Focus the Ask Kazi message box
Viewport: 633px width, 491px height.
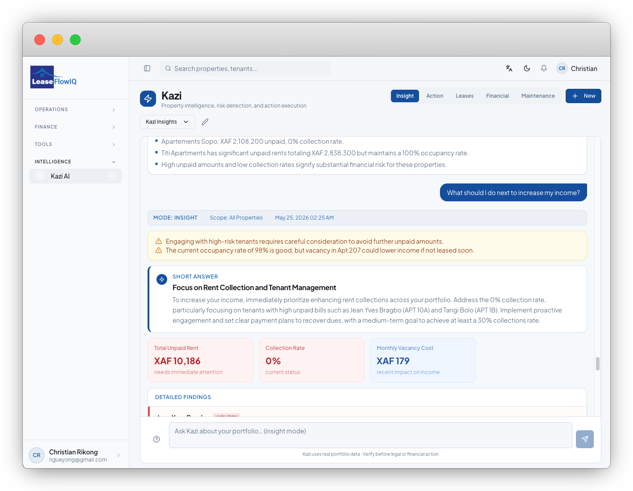click(x=370, y=435)
